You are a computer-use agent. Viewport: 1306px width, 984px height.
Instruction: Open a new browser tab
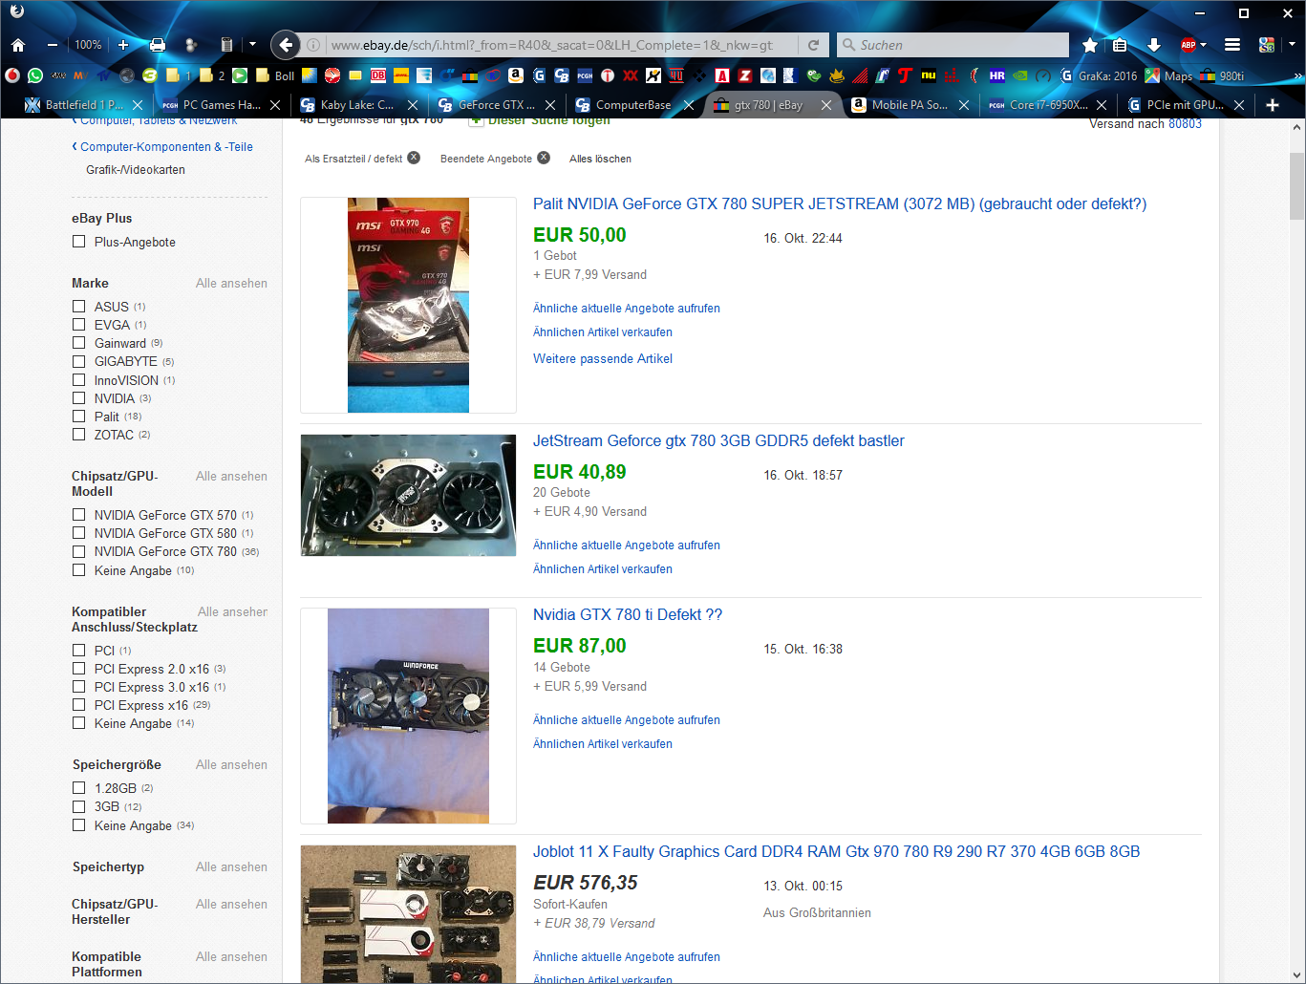[1273, 105]
